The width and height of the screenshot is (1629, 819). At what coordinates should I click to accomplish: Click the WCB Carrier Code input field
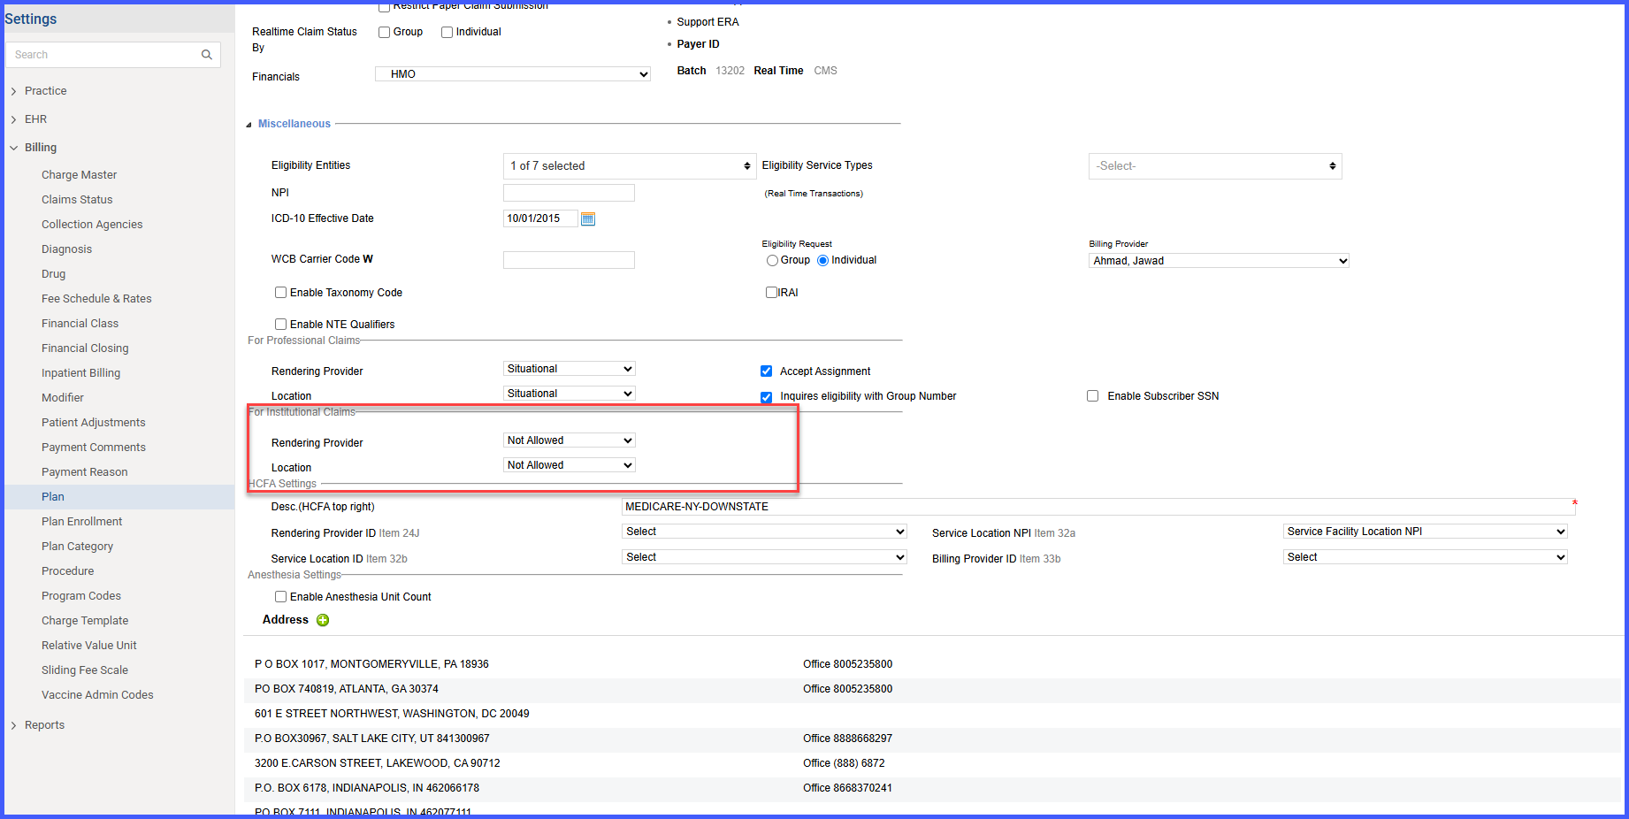pyautogui.click(x=569, y=260)
